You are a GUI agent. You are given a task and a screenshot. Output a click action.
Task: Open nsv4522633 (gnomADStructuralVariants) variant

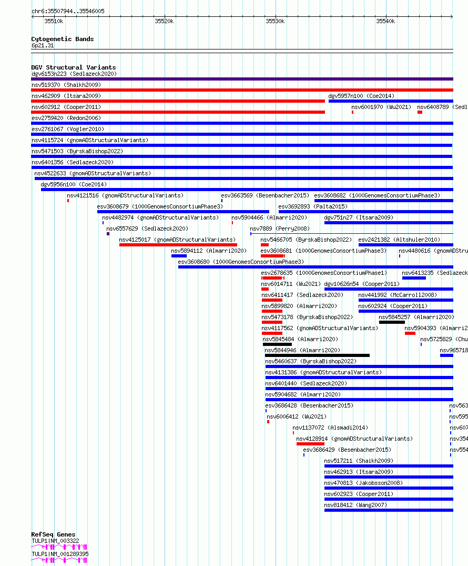click(x=93, y=173)
